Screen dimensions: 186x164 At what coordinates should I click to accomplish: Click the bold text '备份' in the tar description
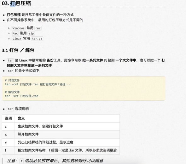point(50,60)
